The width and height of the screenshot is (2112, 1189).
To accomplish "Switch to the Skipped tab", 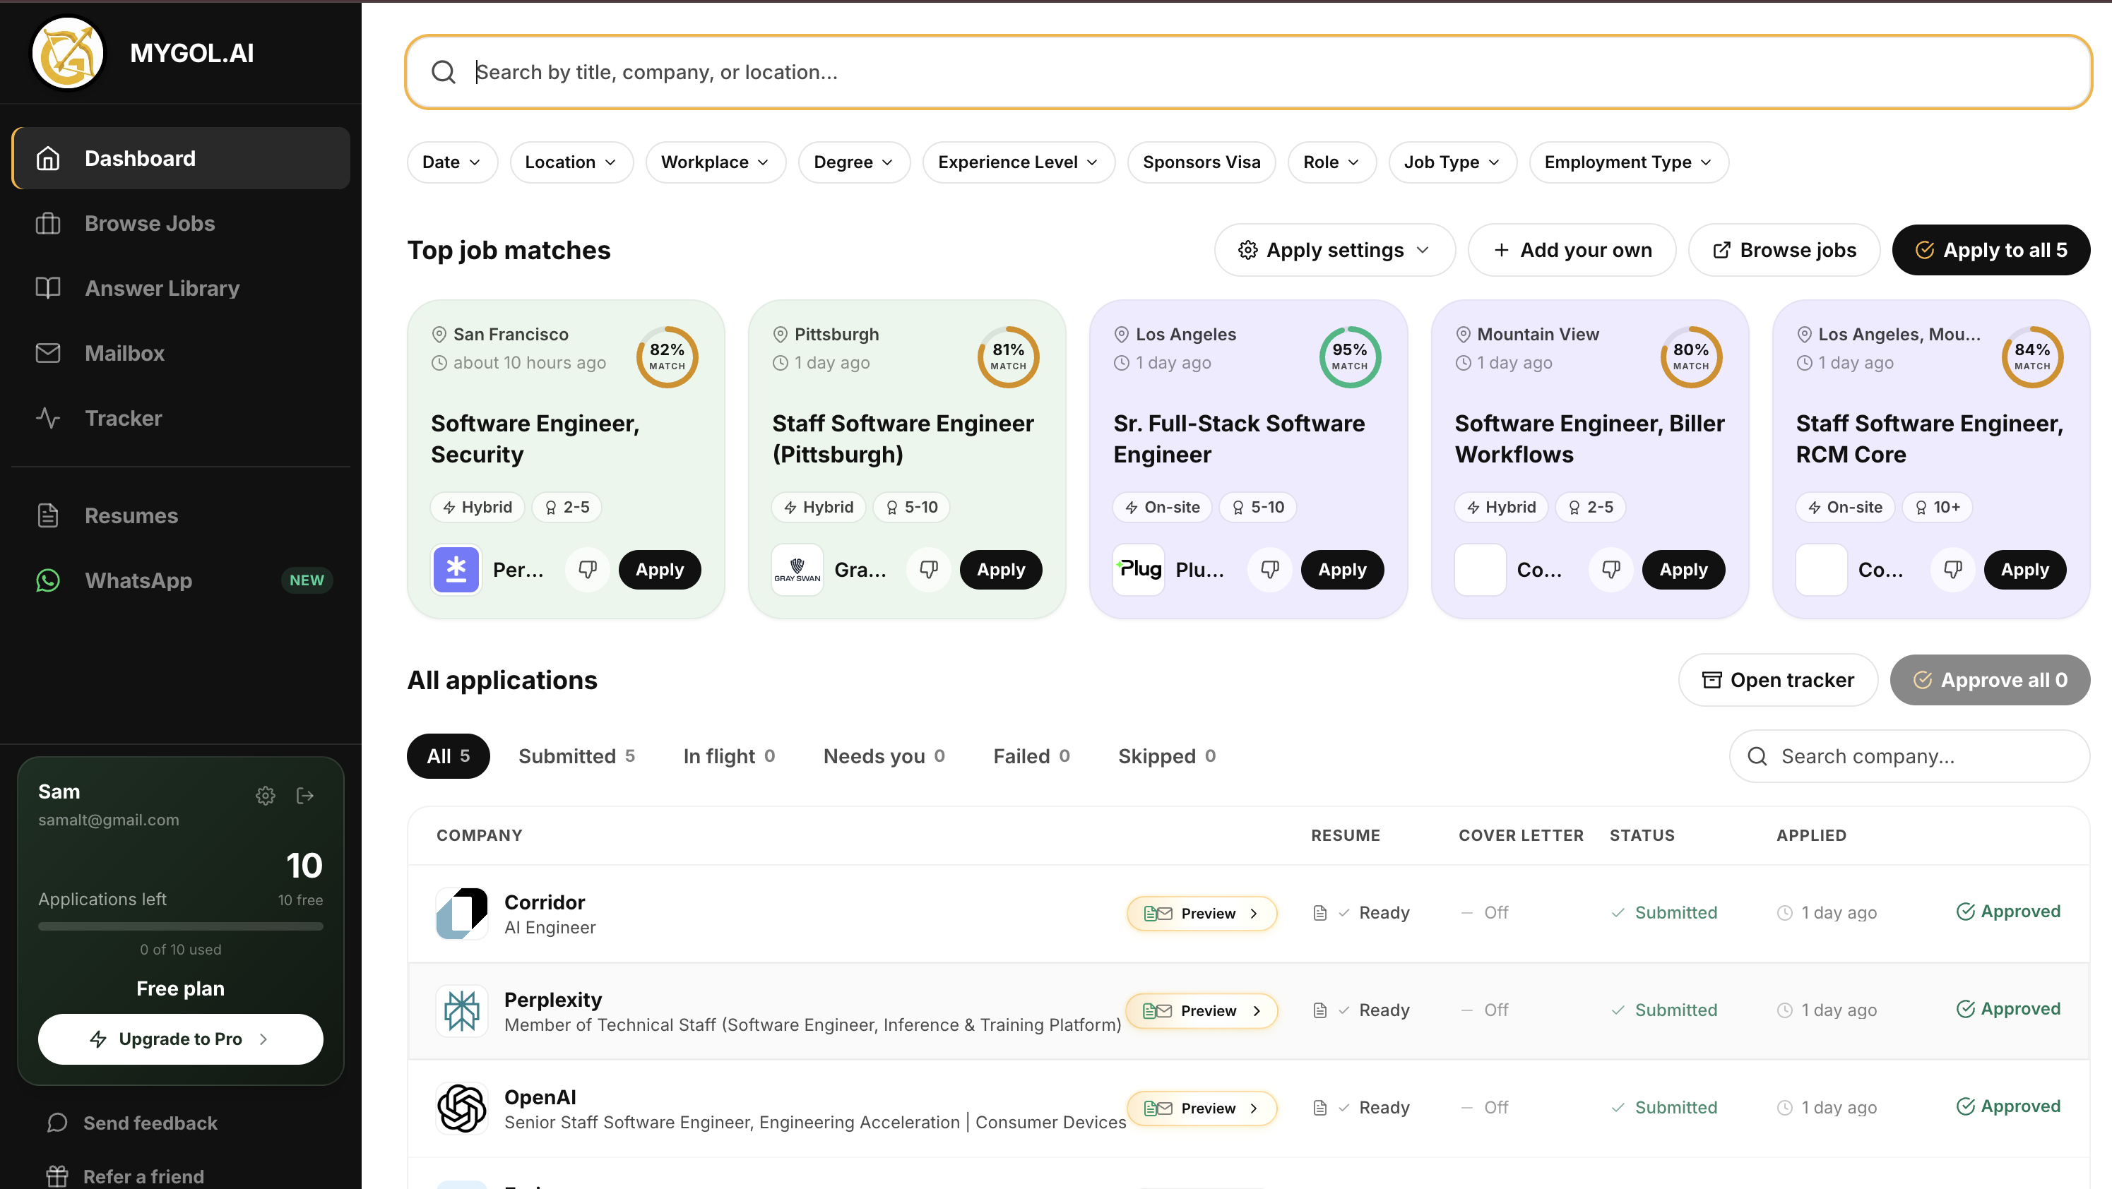I will [1167, 755].
